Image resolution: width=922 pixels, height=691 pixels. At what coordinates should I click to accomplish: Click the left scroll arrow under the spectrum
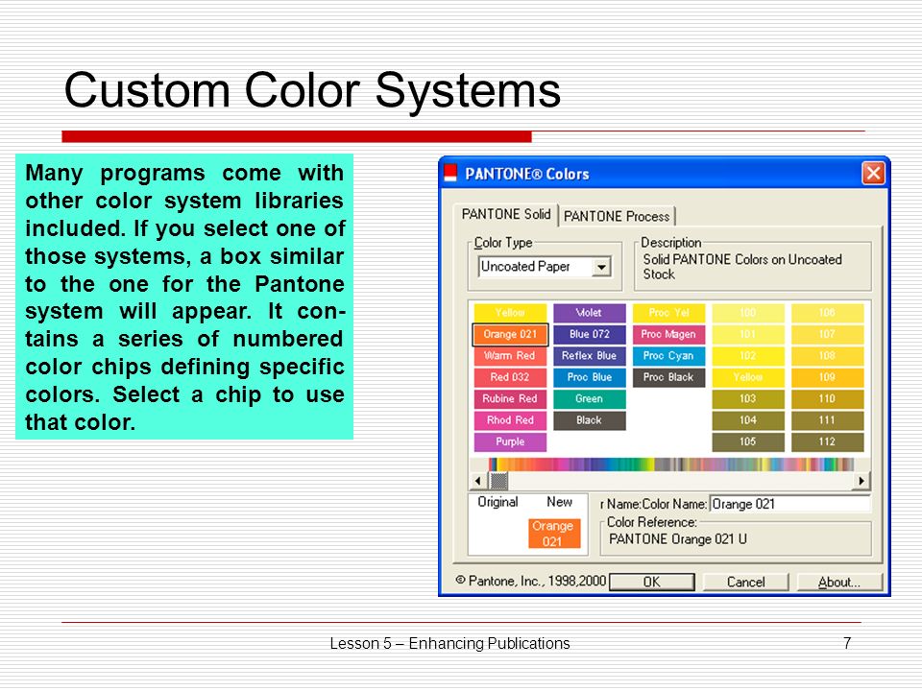478,481
